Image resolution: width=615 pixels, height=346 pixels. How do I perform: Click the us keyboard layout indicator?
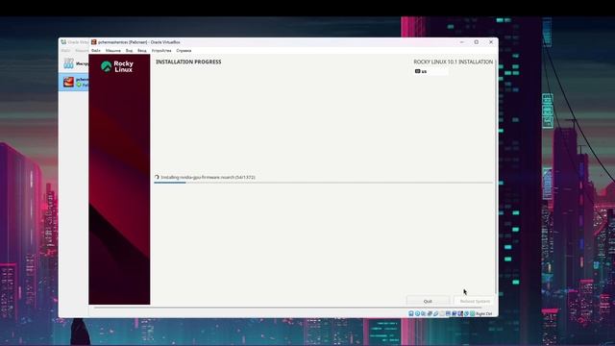coord(430,71)
